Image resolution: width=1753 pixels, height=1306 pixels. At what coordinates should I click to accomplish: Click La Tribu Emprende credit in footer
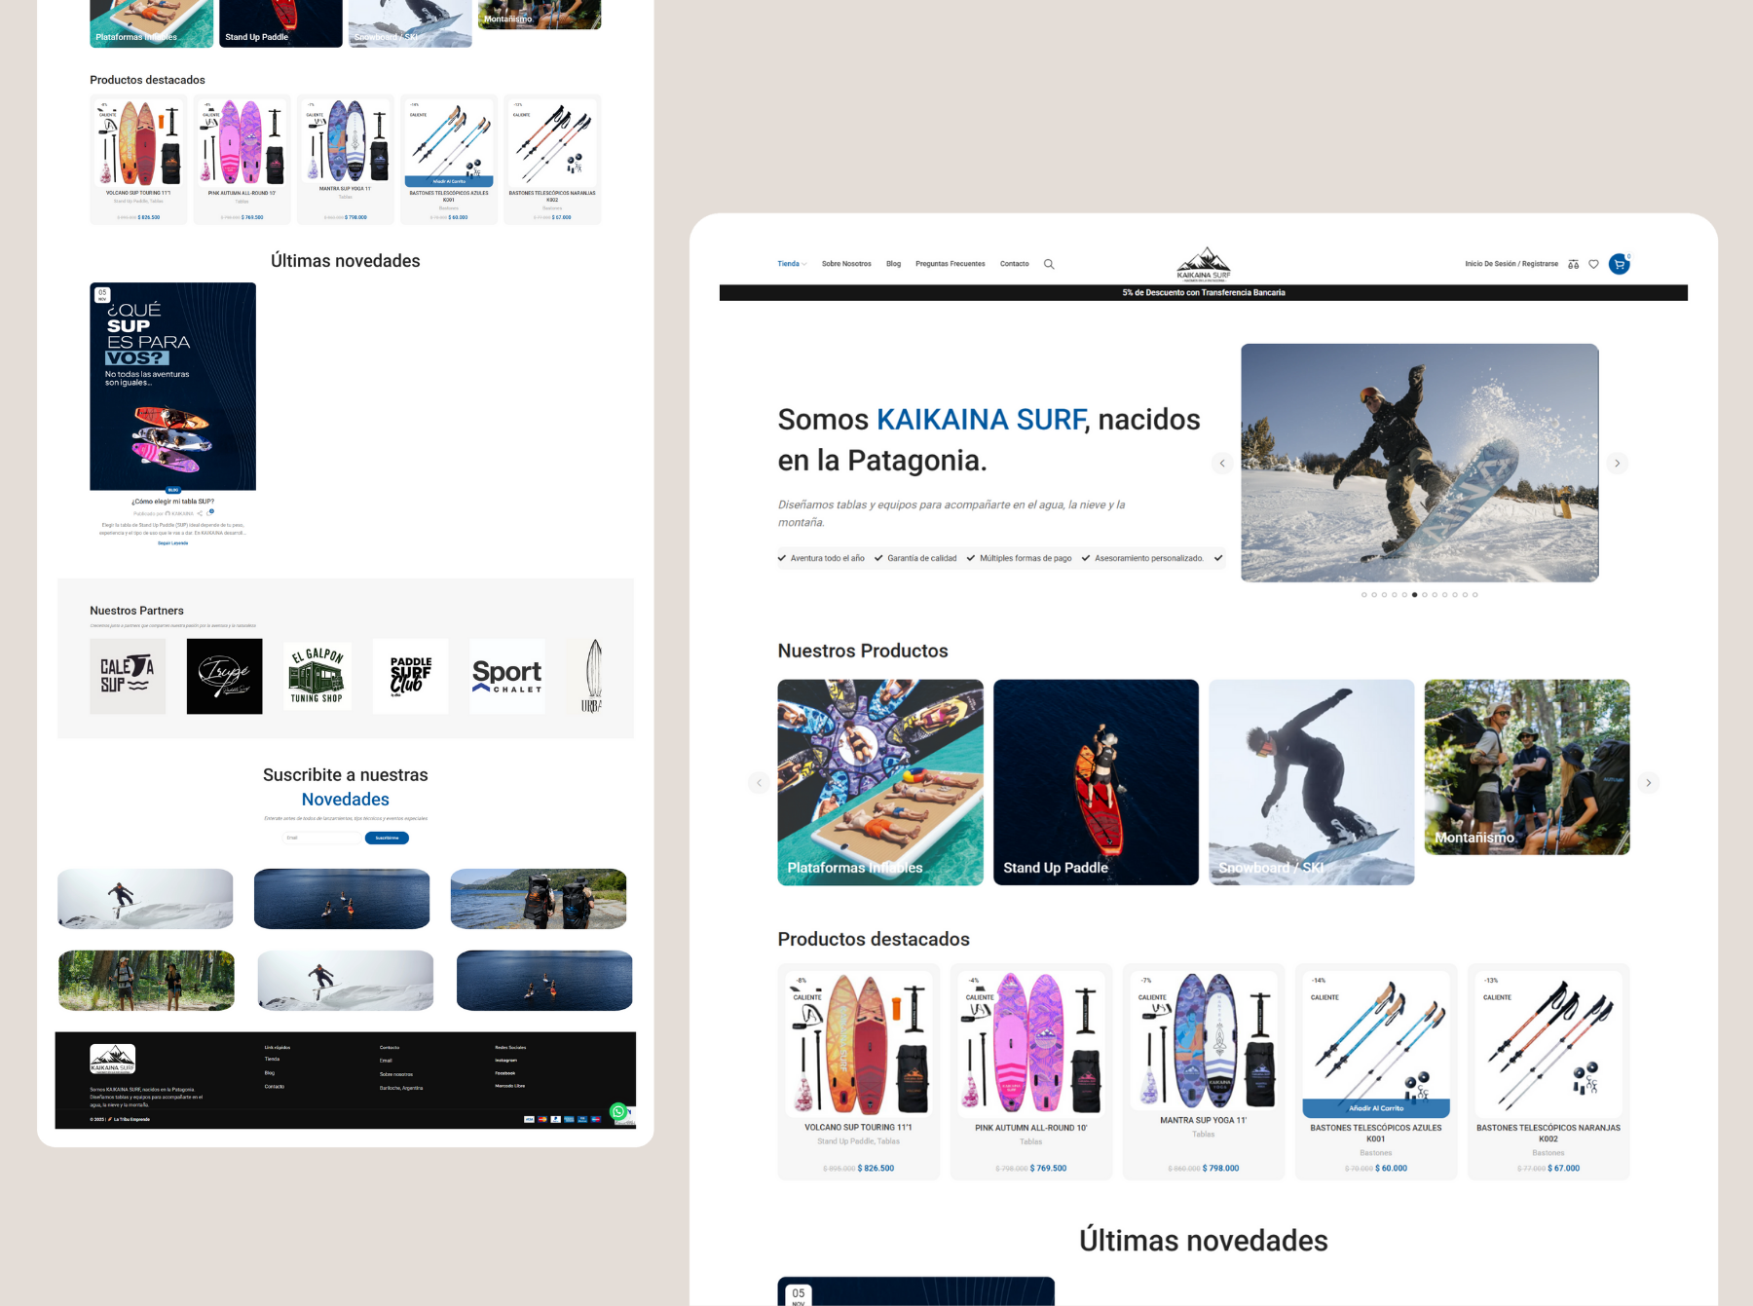[131, 1119]
